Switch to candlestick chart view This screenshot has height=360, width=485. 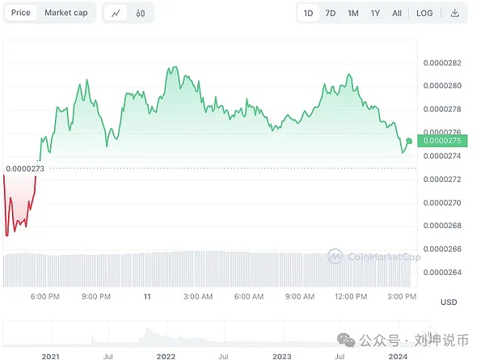coord(141,13)
